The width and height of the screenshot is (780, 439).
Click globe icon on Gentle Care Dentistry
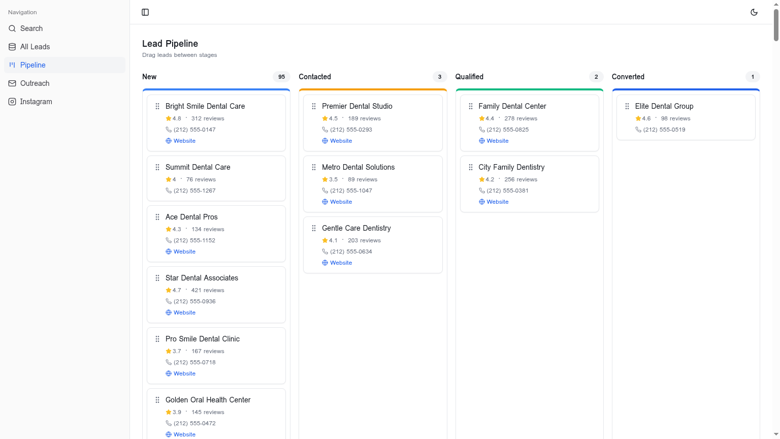coord(325,263)
